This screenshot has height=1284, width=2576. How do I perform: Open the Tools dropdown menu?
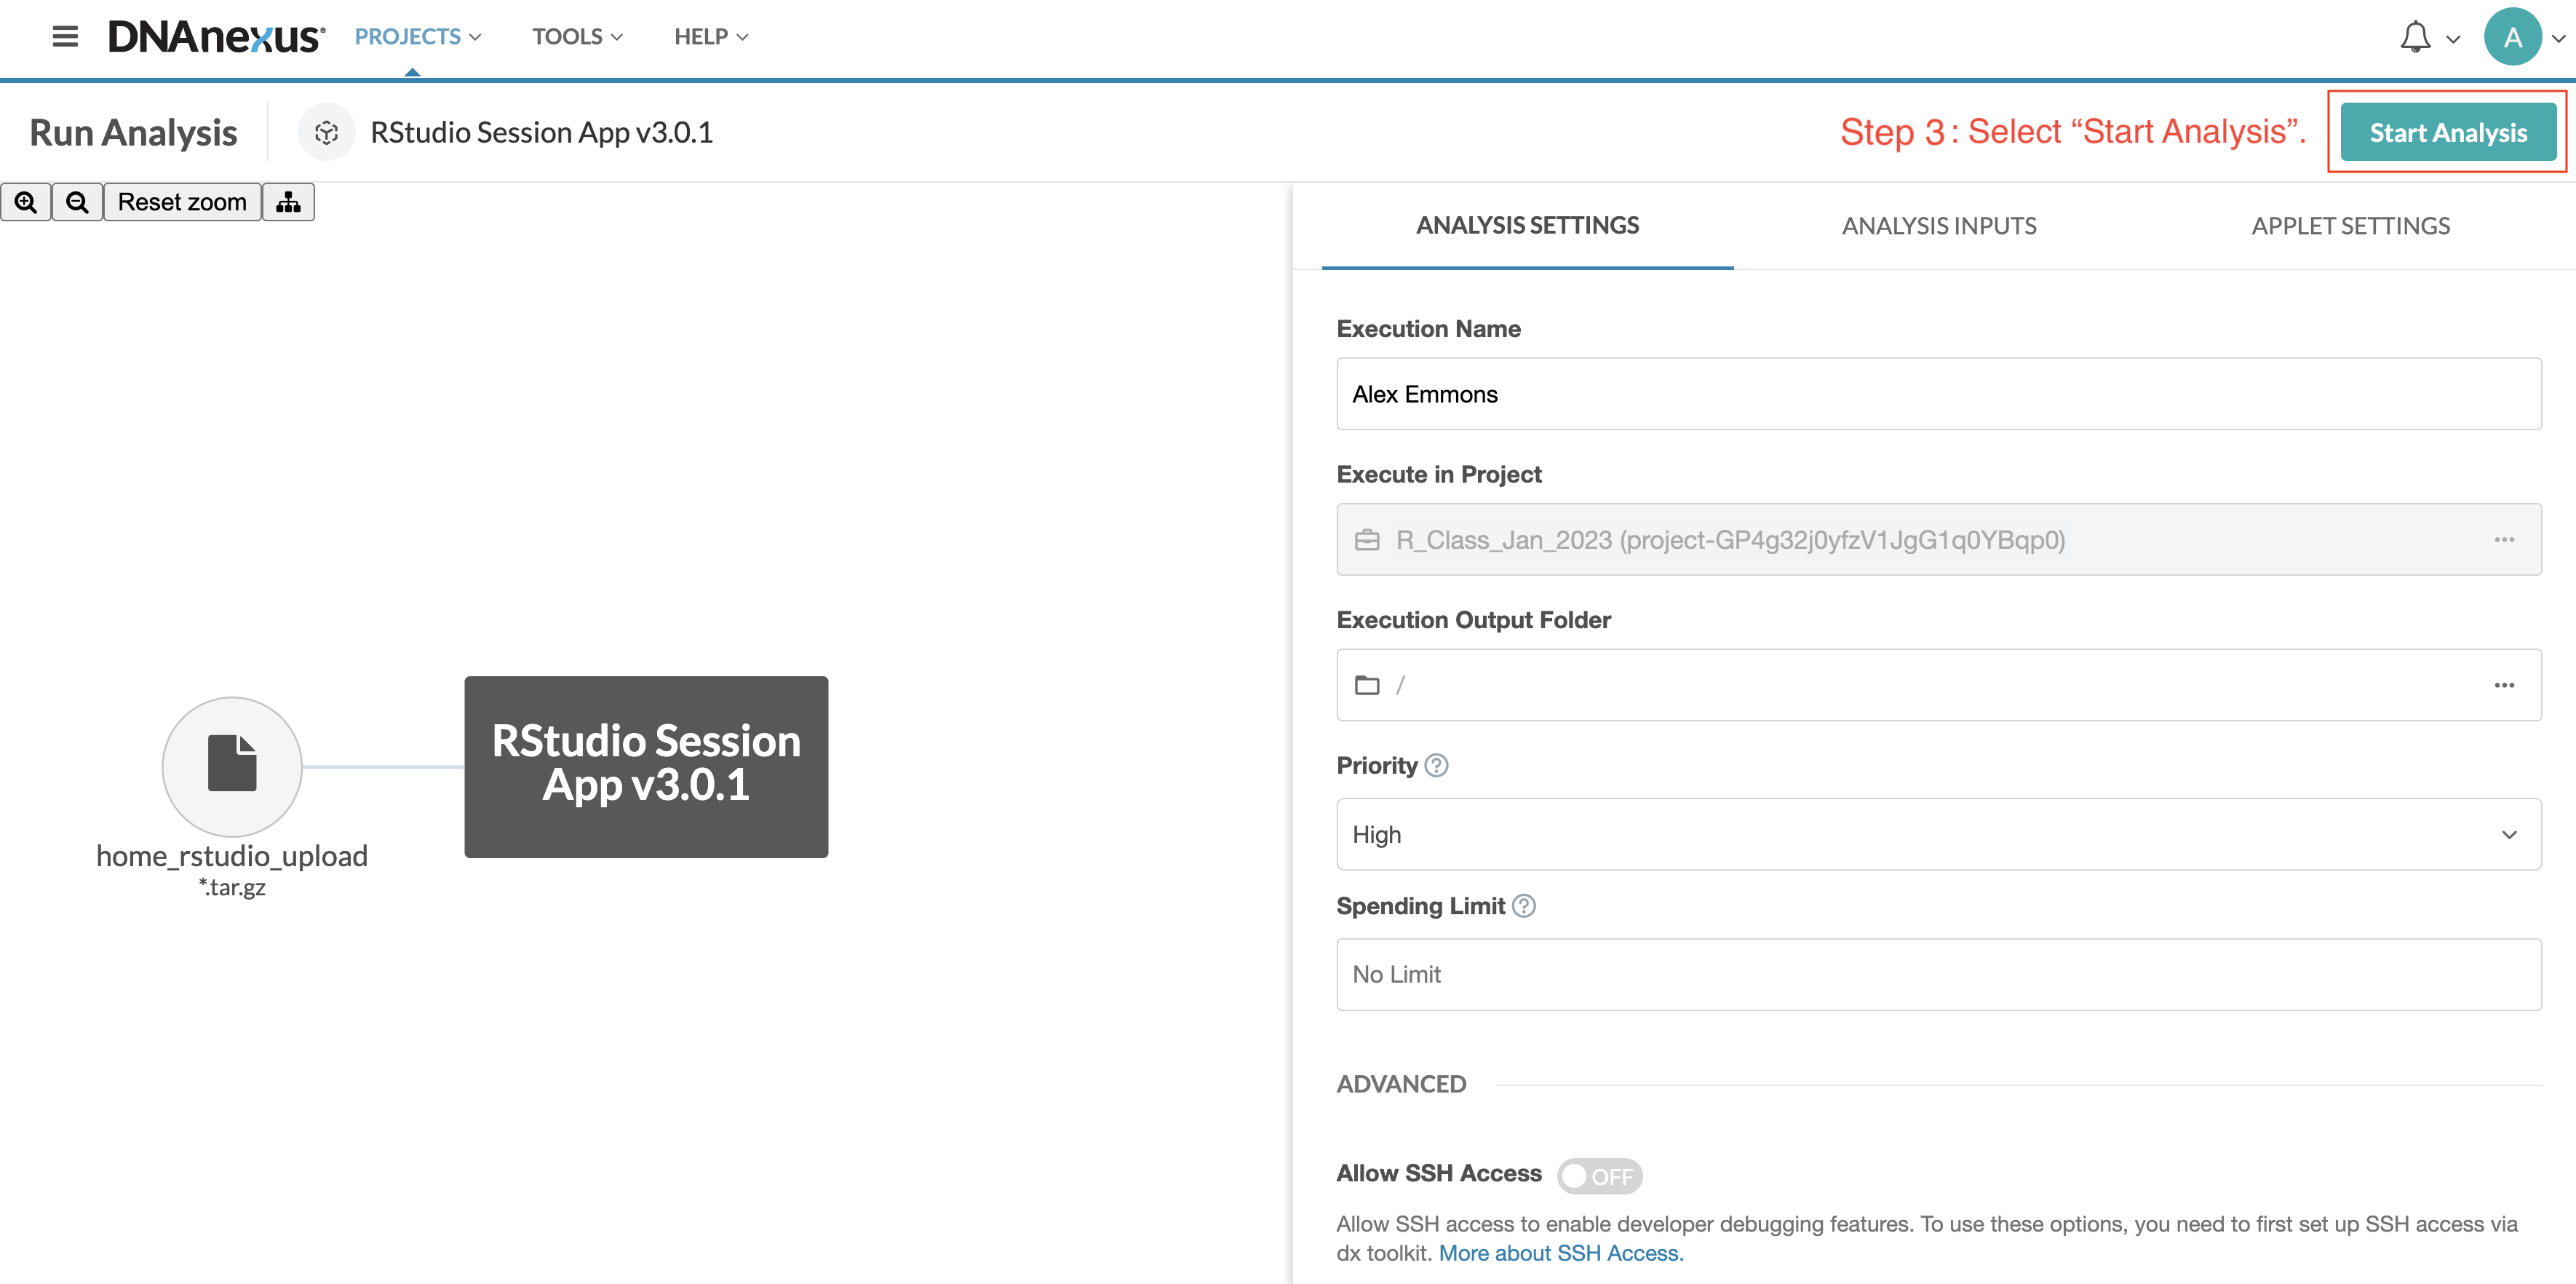(577, 37)
